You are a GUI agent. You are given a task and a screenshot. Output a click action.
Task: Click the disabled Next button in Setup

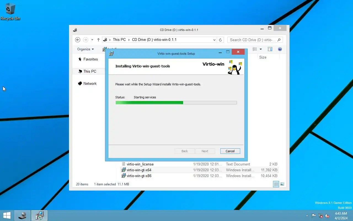coord(205,151)
